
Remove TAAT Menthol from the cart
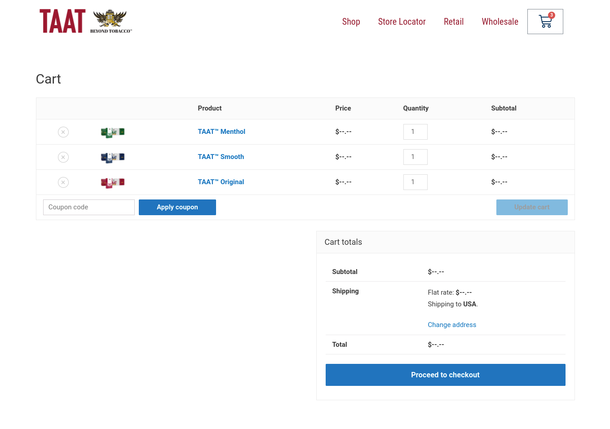63,132
